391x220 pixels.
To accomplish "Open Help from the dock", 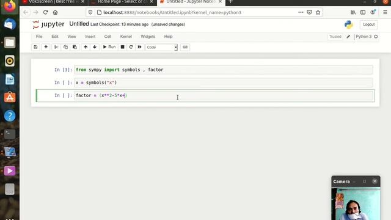I will click(10, 116).
